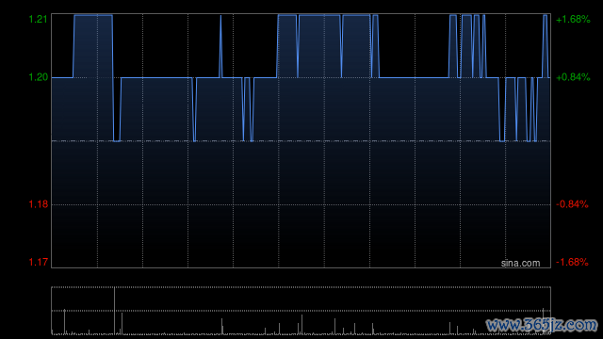Click the volume bar near the right edge

tap(544, 320)
